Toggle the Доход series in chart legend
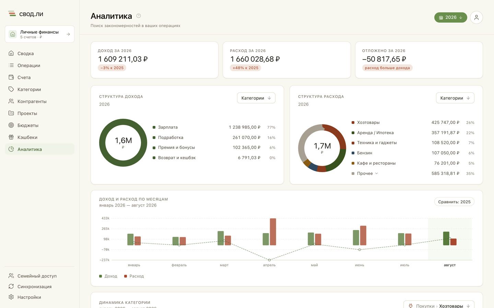Image resolution: width=494 pixels, height=308 pixels. coord(108,276)
